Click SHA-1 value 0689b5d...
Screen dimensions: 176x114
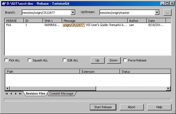pos(52,25)
